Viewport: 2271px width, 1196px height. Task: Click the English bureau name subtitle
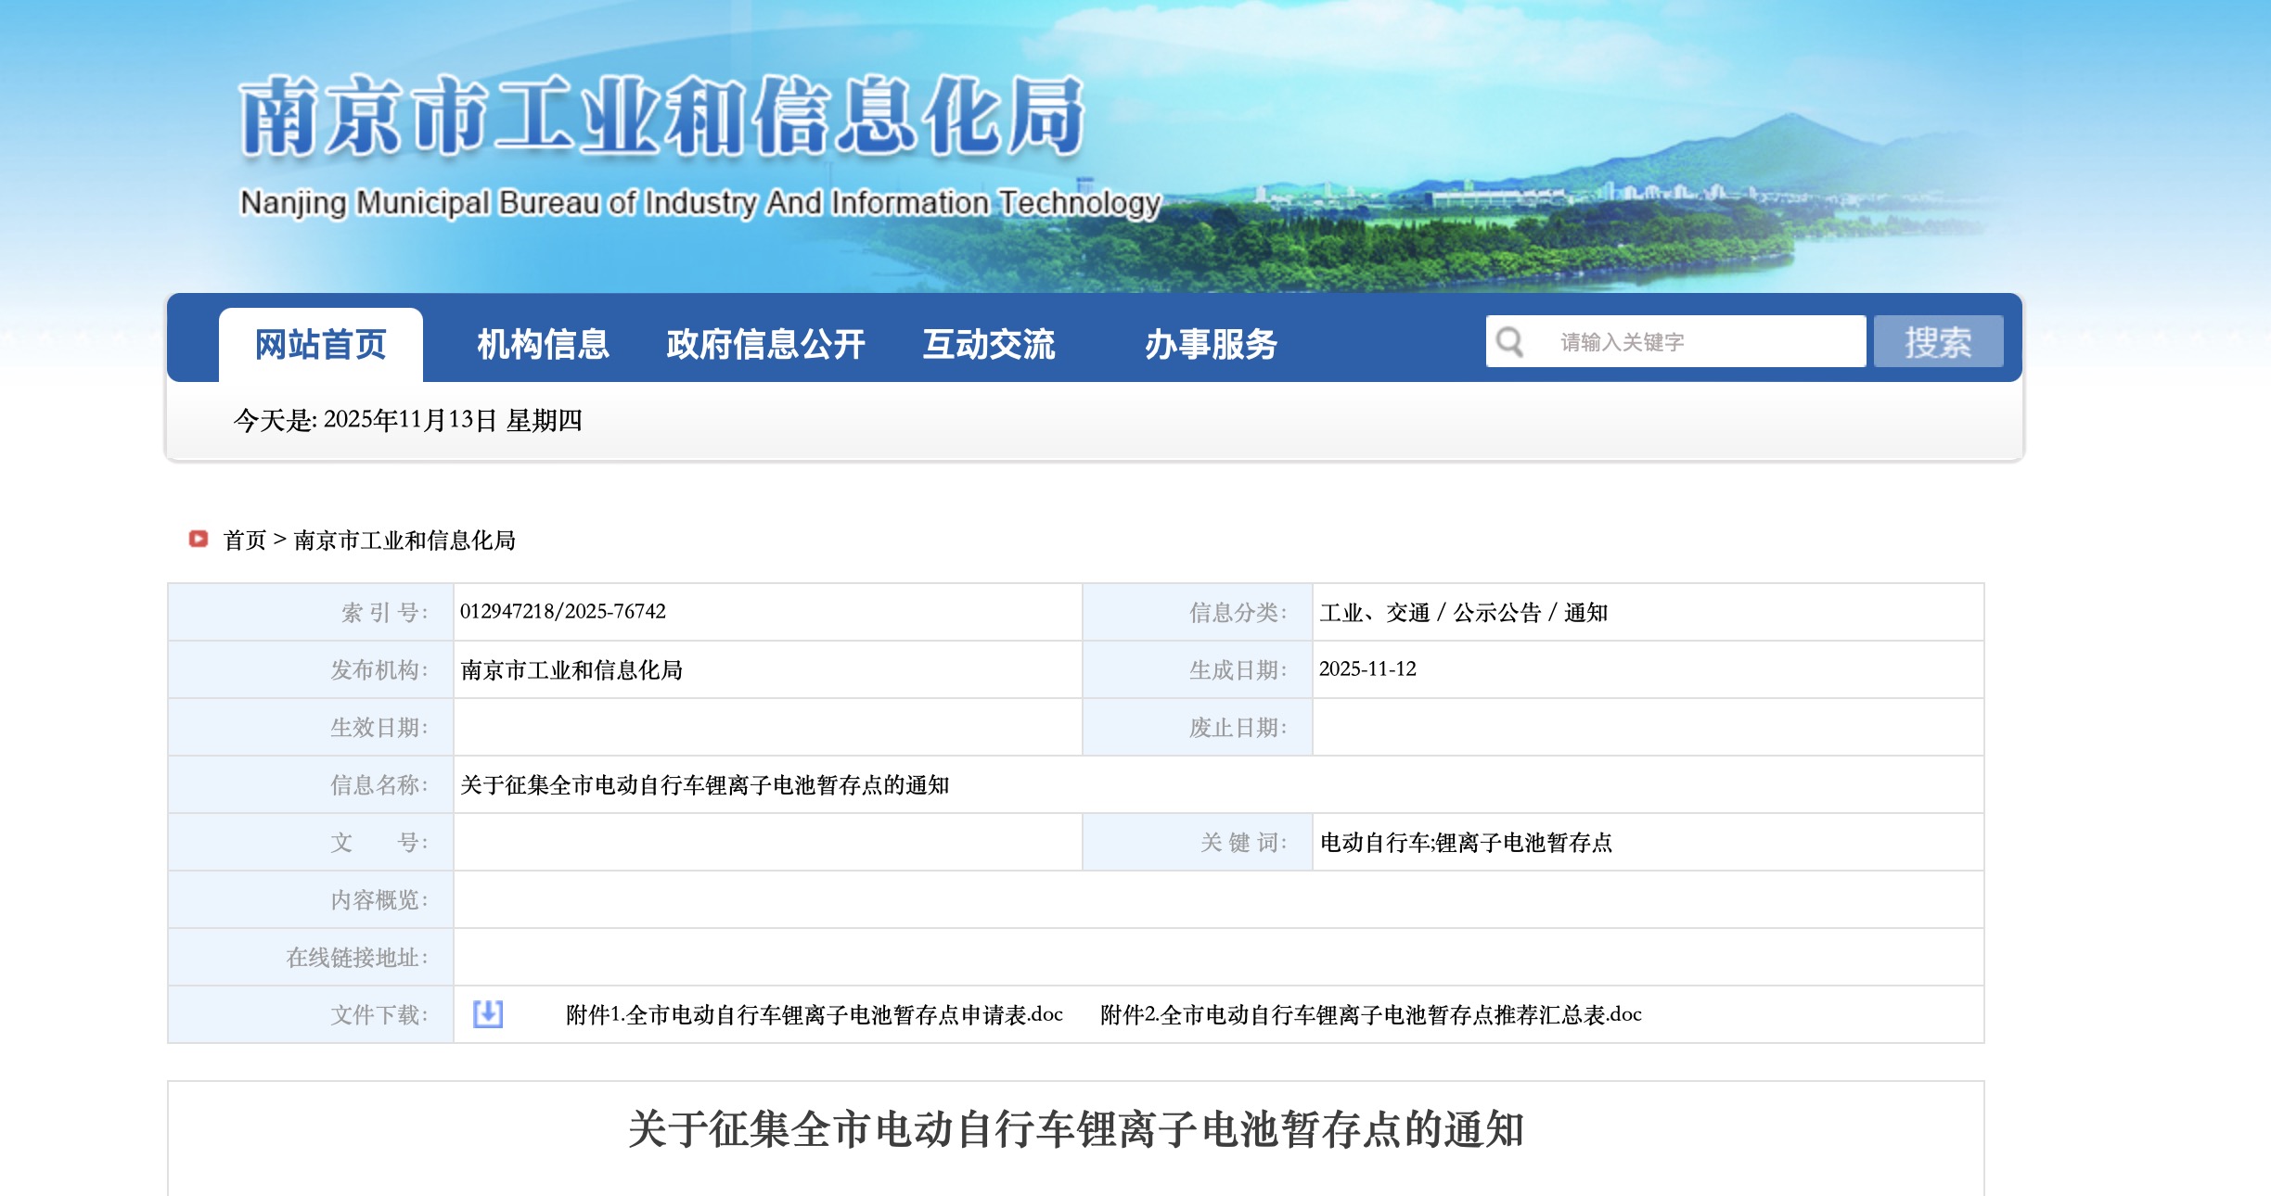coord(699,203)
